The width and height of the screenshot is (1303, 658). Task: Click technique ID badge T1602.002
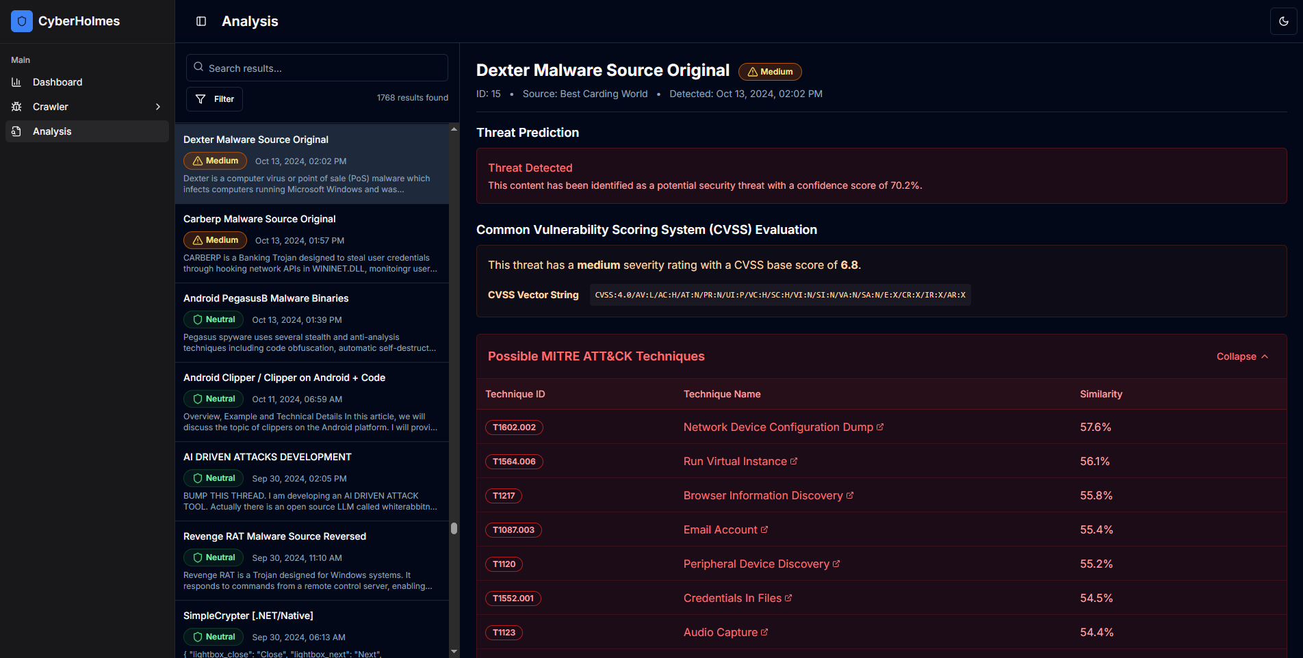coord(514,427)
